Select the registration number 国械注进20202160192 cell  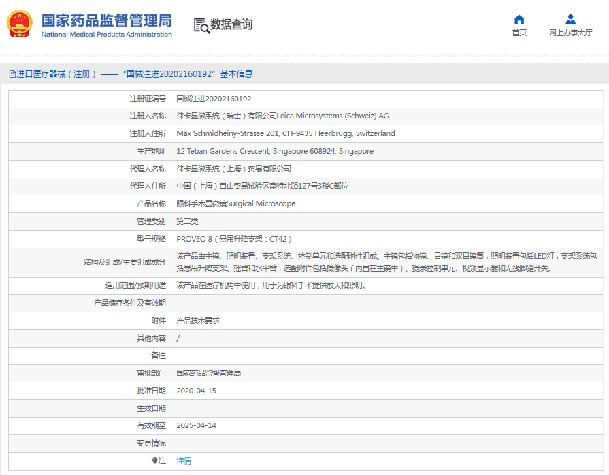click(214, 99)
